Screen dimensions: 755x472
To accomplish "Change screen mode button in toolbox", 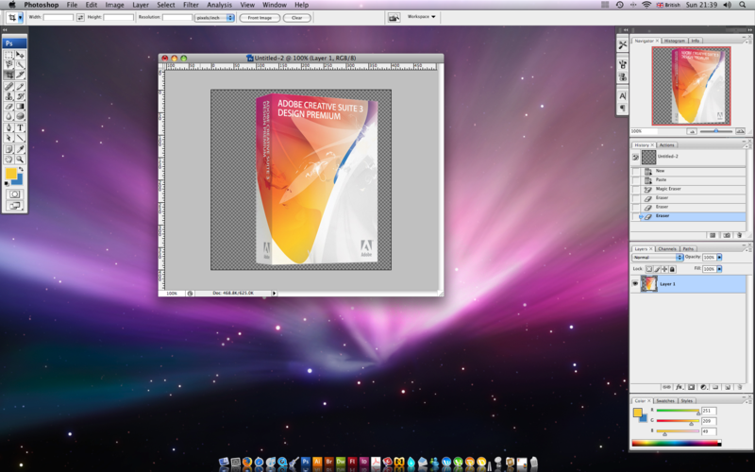I will (14, 206).
